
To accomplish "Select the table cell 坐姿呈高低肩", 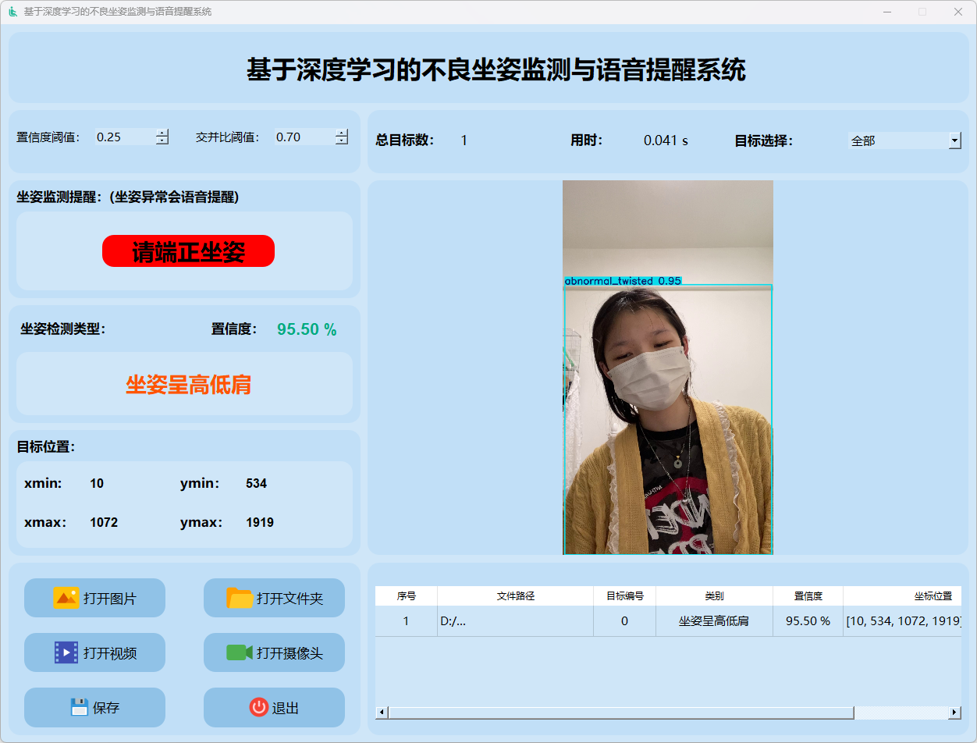I will (715, 621).
